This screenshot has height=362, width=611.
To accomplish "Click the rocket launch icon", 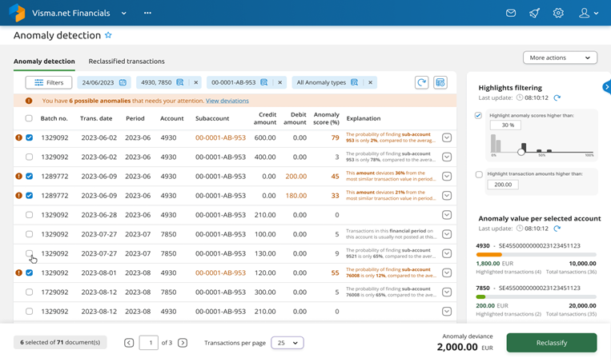I will pos(534,13).
